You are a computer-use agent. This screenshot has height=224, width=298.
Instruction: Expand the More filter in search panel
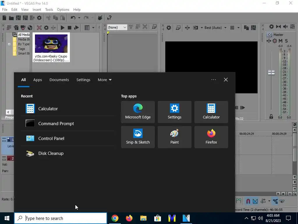pyautogui.click(x=105, y=80)
